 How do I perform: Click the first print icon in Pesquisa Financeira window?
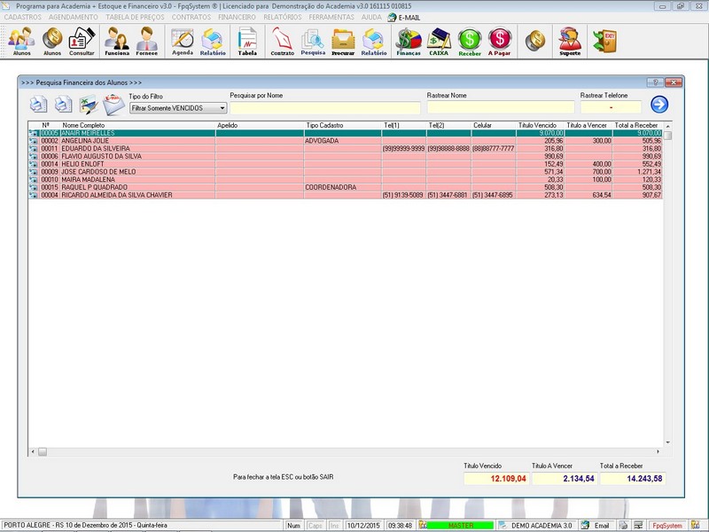click(38, 105)
